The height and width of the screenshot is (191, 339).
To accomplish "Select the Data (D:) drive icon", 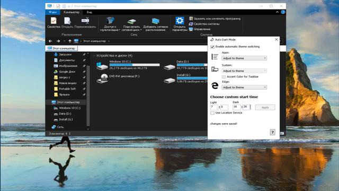I will (169, 67).
